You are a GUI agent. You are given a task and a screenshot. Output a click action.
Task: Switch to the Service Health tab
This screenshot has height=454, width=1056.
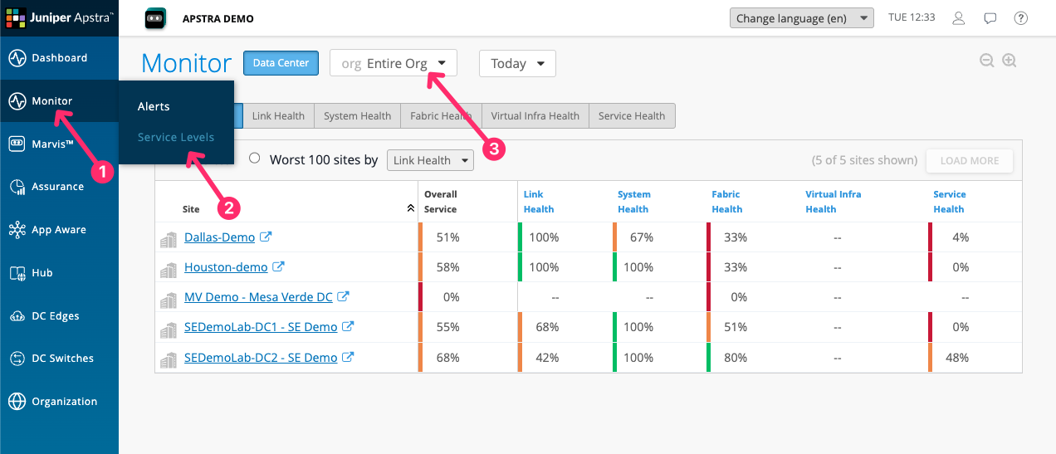(632, 116)
